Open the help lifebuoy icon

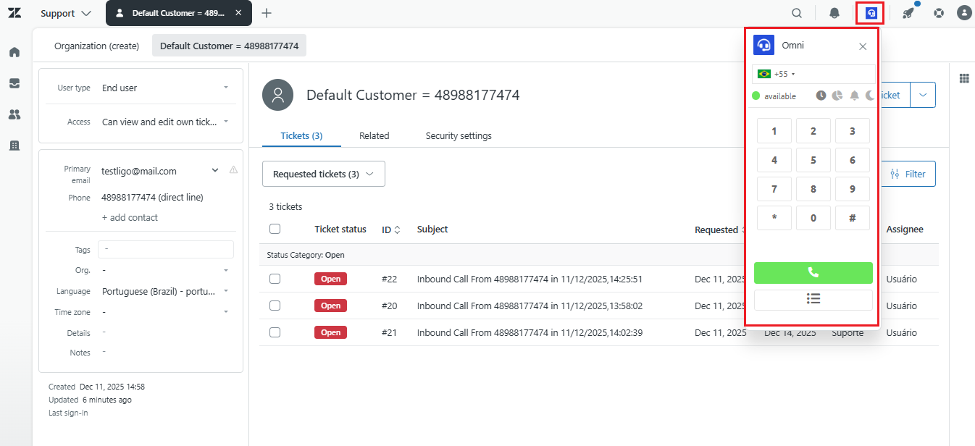939,13
